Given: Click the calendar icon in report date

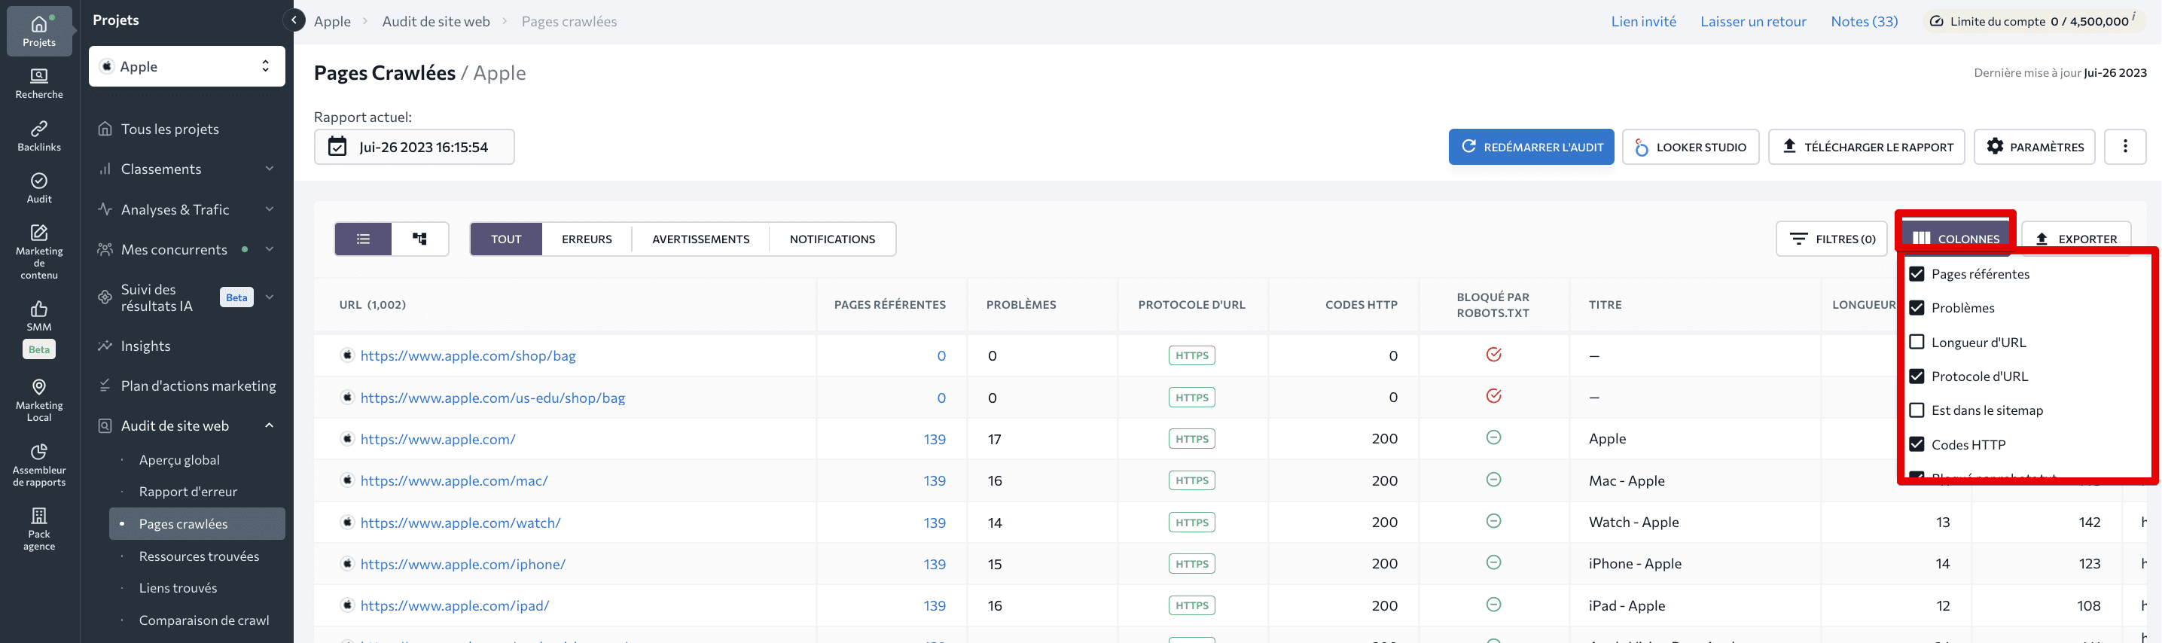Looking at the screenshot, I should [x=337, y=147].
